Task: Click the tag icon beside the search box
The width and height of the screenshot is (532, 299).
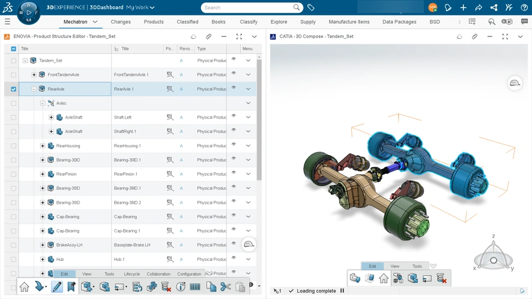Action: pos(311,7)
